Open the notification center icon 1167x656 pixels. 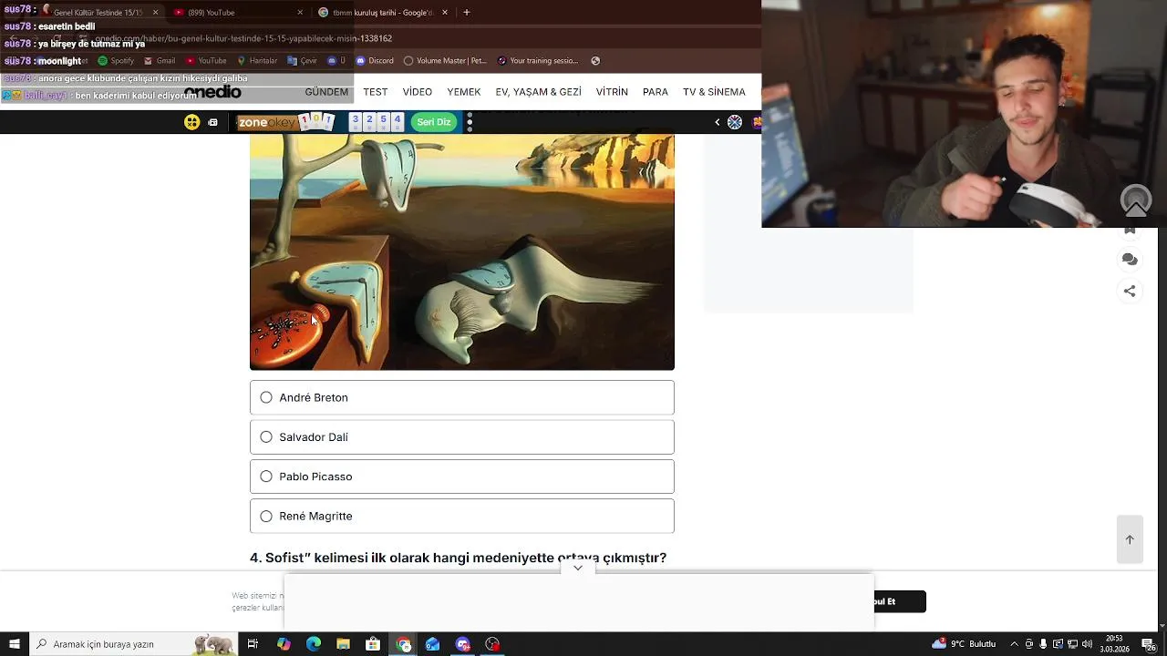1151,644
